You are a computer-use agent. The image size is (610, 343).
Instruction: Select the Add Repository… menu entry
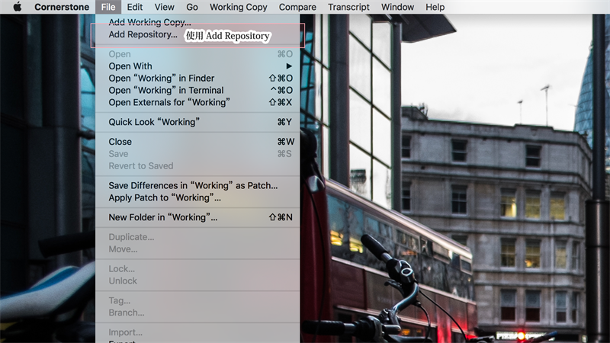[143, 35]
